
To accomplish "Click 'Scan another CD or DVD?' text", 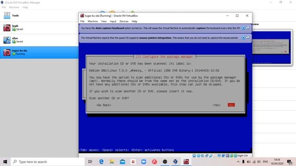I will point(109,98).
